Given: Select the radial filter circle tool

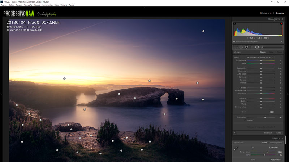Looking at the screenshot, I should pos(257,47).
